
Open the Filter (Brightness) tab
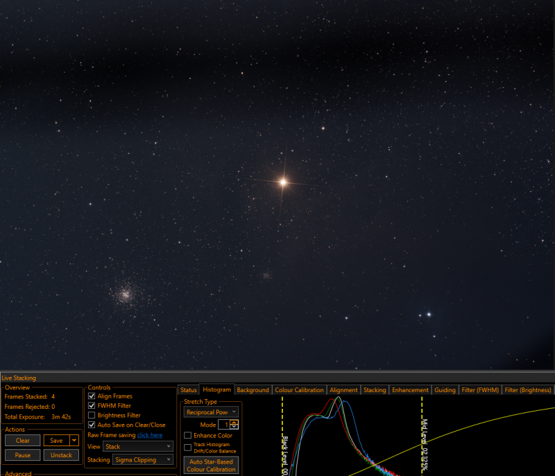527,390
